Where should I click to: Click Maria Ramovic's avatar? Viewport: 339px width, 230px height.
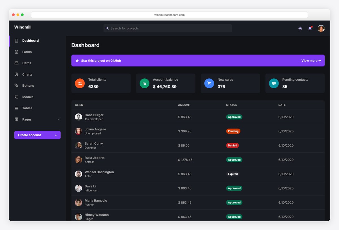79,202
